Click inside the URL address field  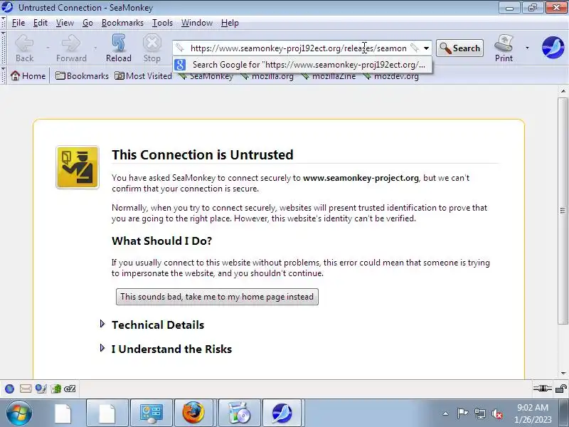[x=298, y=48]
